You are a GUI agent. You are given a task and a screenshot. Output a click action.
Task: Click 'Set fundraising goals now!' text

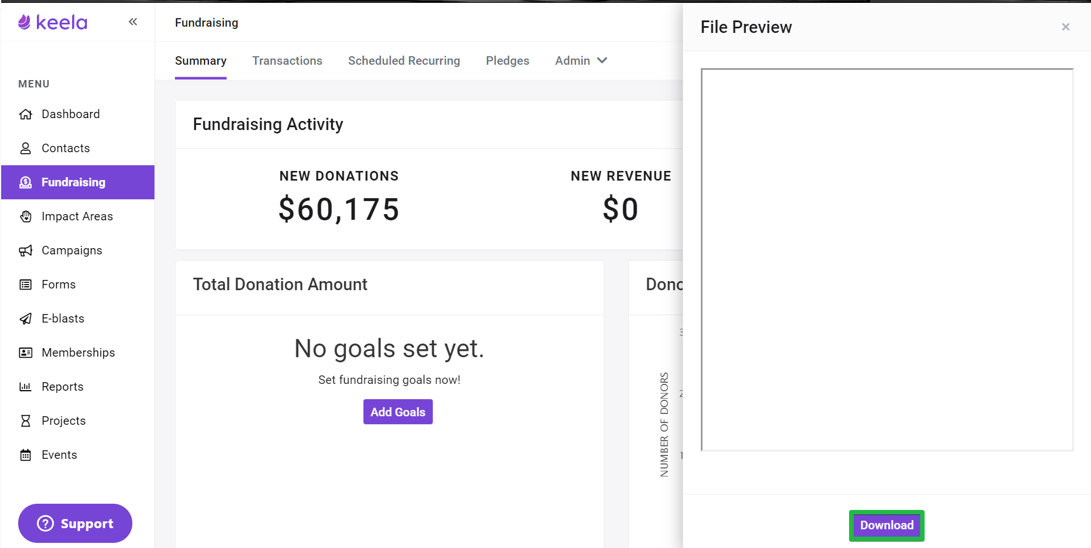pos(389,380)
